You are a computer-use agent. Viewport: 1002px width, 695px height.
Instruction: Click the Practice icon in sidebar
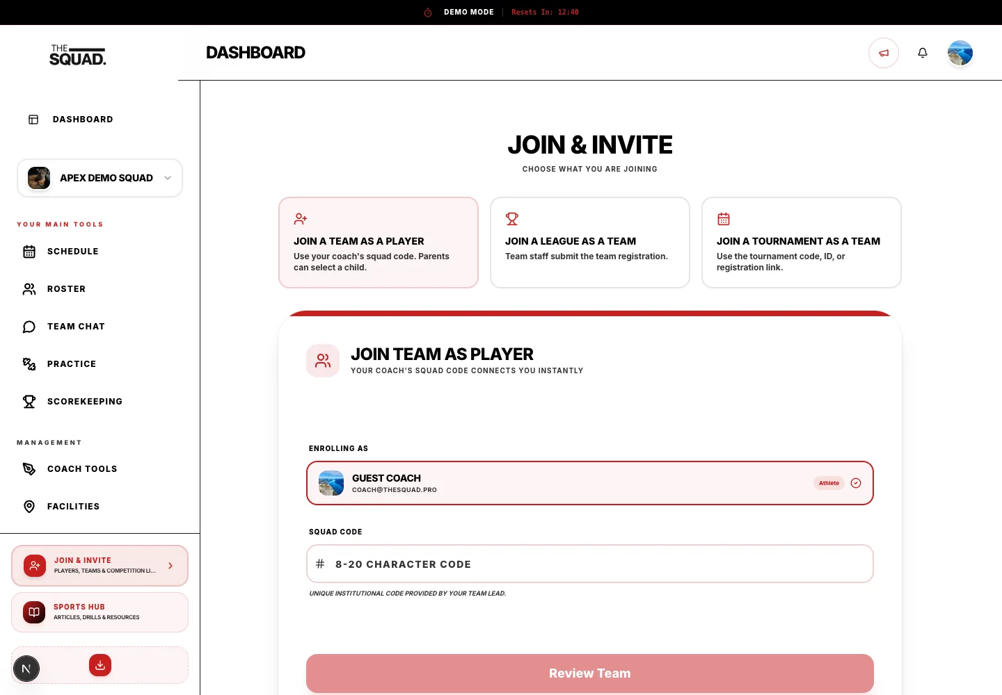pyautogui.click(x=29, y=364)
